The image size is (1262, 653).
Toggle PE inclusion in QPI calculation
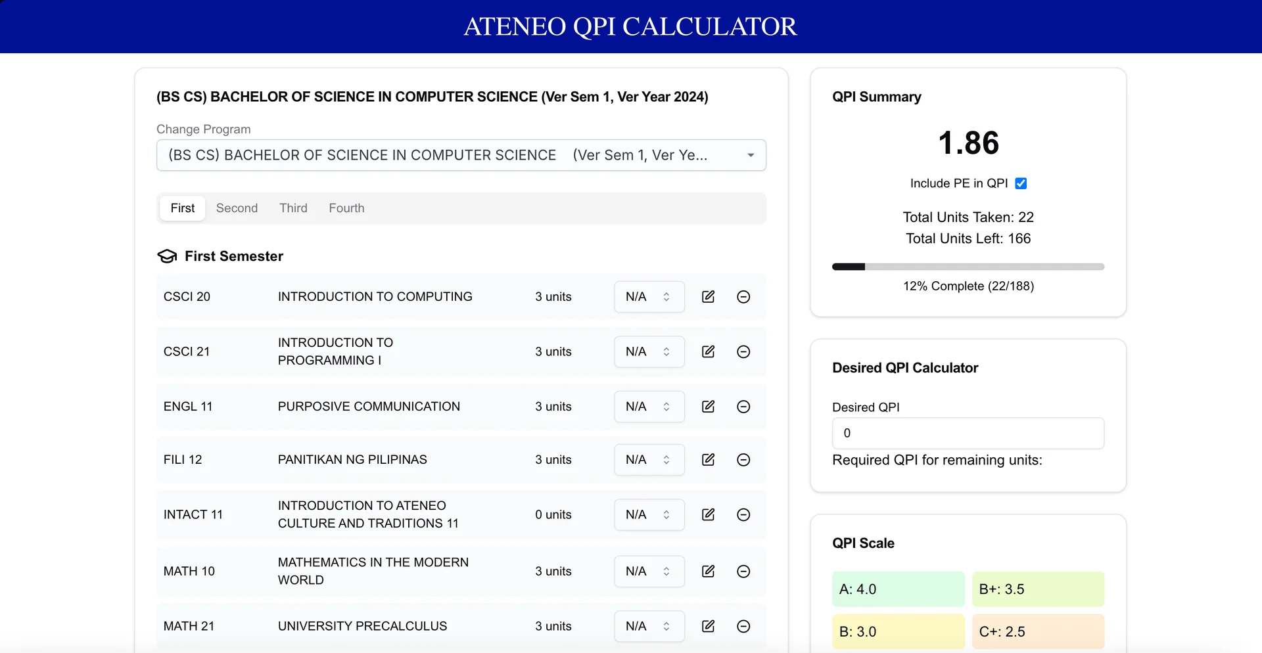pyautogui.click(x=1021, y=183)
